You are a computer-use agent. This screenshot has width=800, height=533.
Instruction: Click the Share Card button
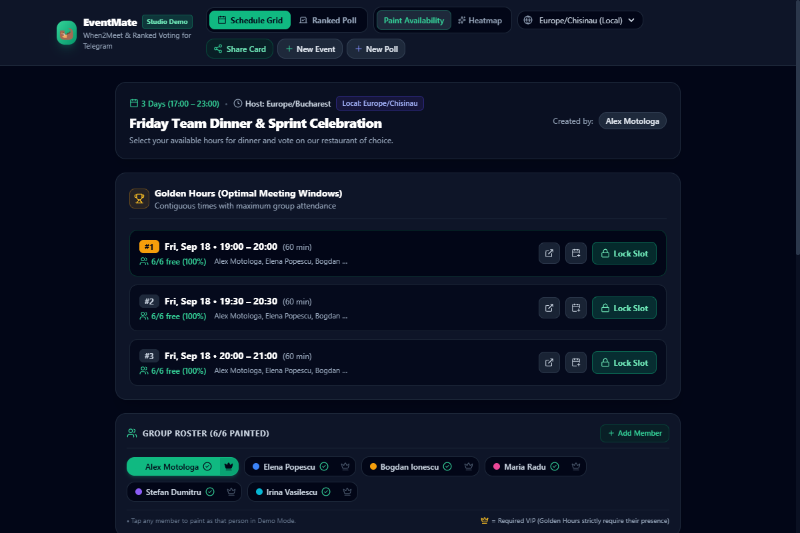coord(239,49)
